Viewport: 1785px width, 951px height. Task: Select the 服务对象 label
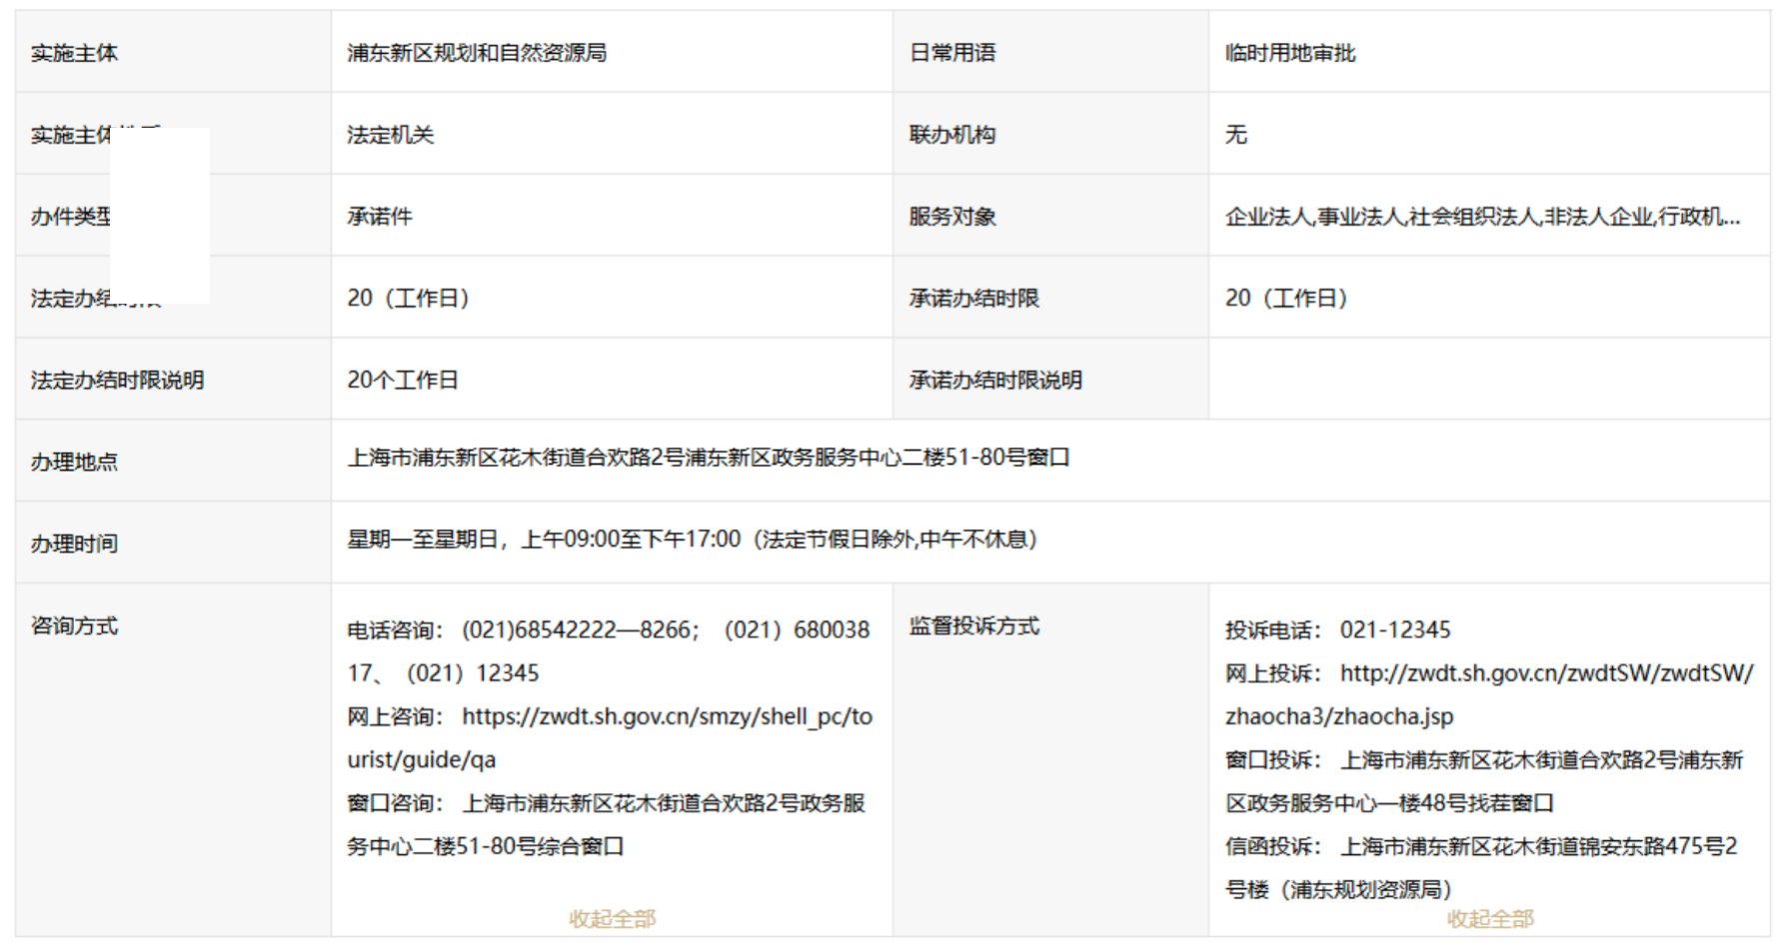click(x=952, y=217)
